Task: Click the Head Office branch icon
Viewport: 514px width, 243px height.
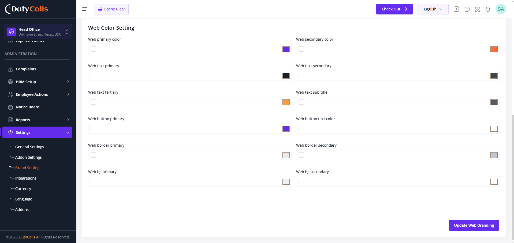Action: click(x=12, y=32)
